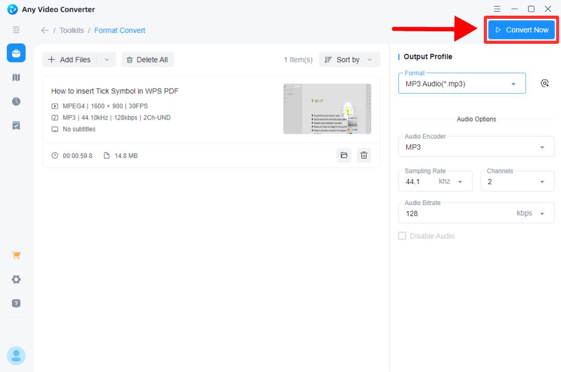The height and width of the screenshot is (372, 561).
Task: Click the Any Video Converter logo icon
Action: 12,9
